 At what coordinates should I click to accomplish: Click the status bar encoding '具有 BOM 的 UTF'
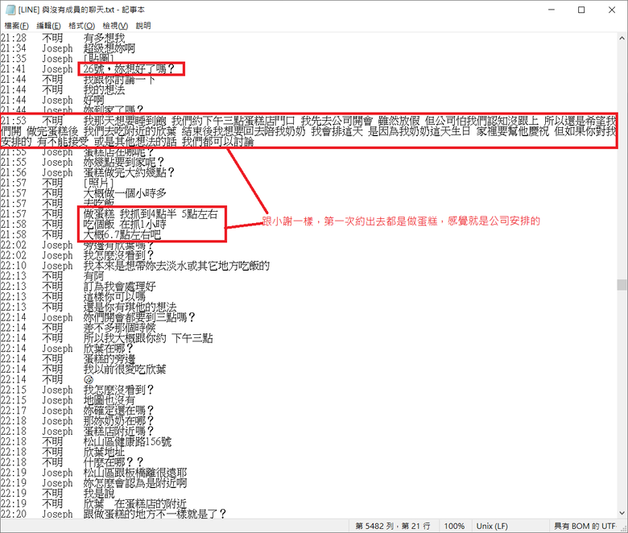585,526
